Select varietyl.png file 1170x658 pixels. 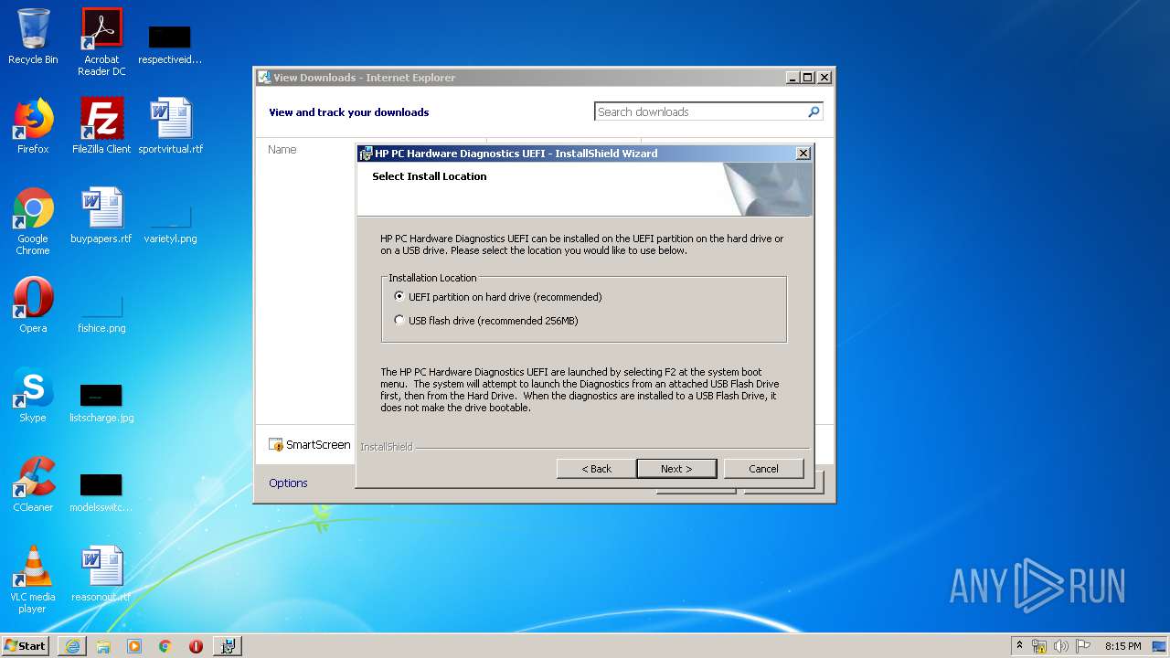[170, 224]
